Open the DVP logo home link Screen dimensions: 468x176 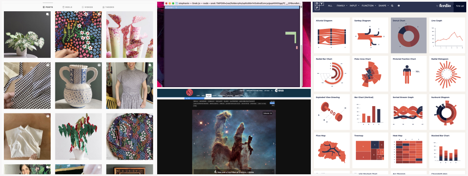click(318, 6)
